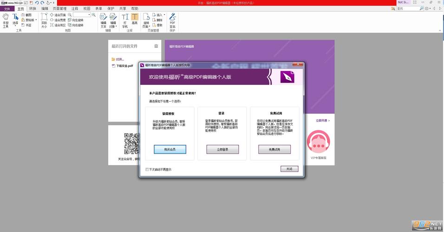This screenshot has width=444, height=232.
Task: Click 'Open...' (打开...) in recent files
Action: point(118,59)
